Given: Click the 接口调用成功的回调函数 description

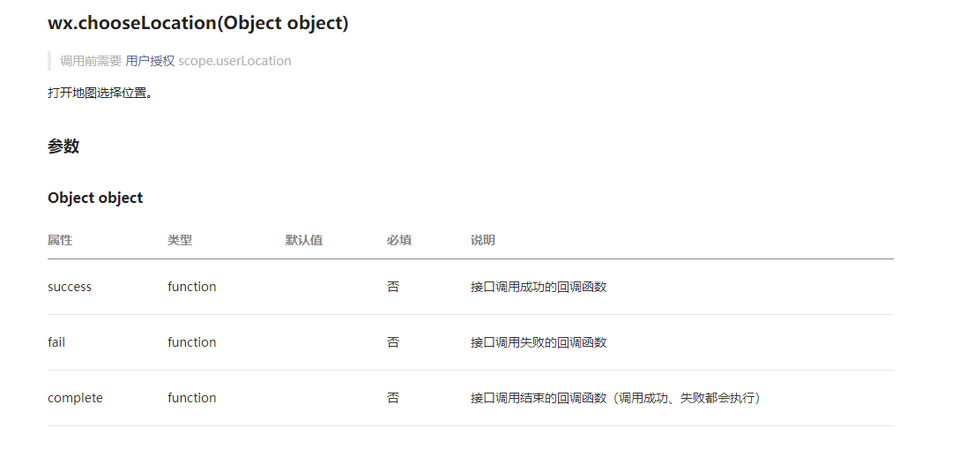Looking at the screenshot, I should (x=539, y=287).
